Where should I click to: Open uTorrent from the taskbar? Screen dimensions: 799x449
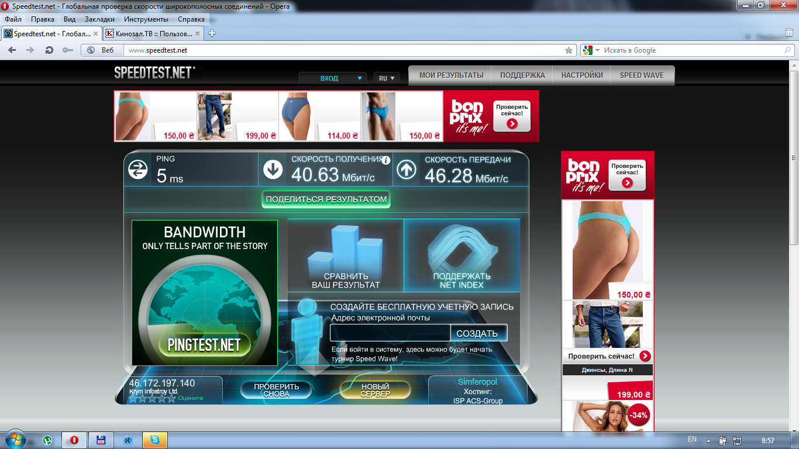coord(49,440)
